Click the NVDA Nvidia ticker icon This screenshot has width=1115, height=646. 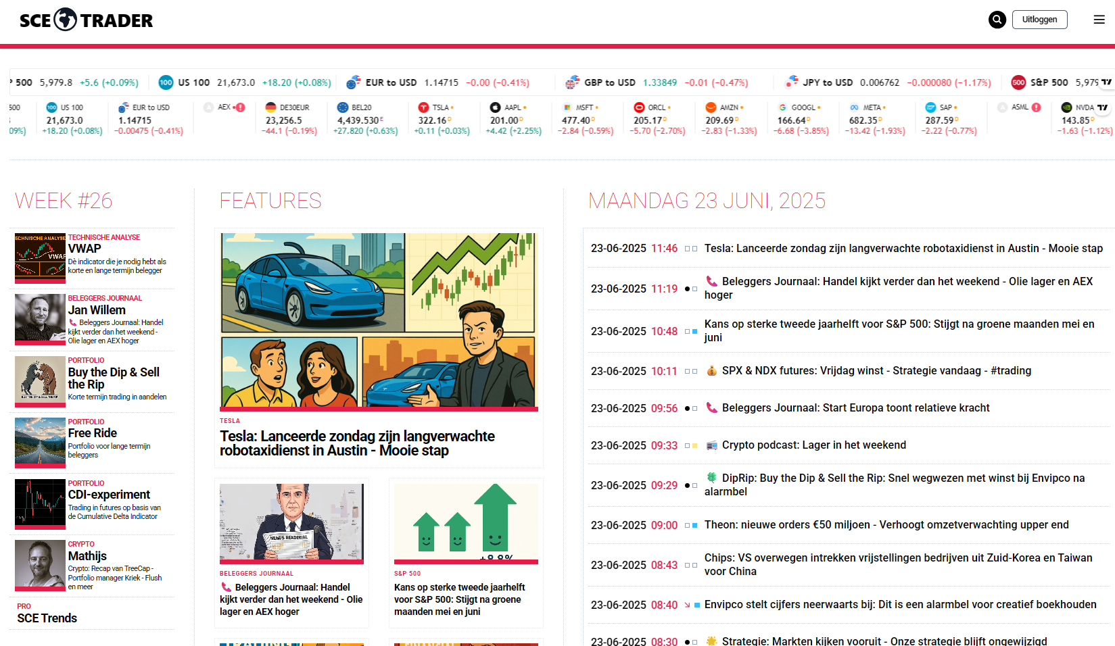click(1066, 107)
